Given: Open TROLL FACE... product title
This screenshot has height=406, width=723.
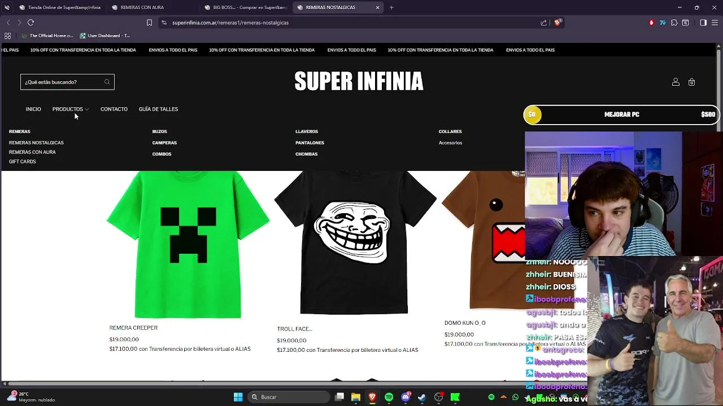Looking at the screenshot, I should point(294,329).
